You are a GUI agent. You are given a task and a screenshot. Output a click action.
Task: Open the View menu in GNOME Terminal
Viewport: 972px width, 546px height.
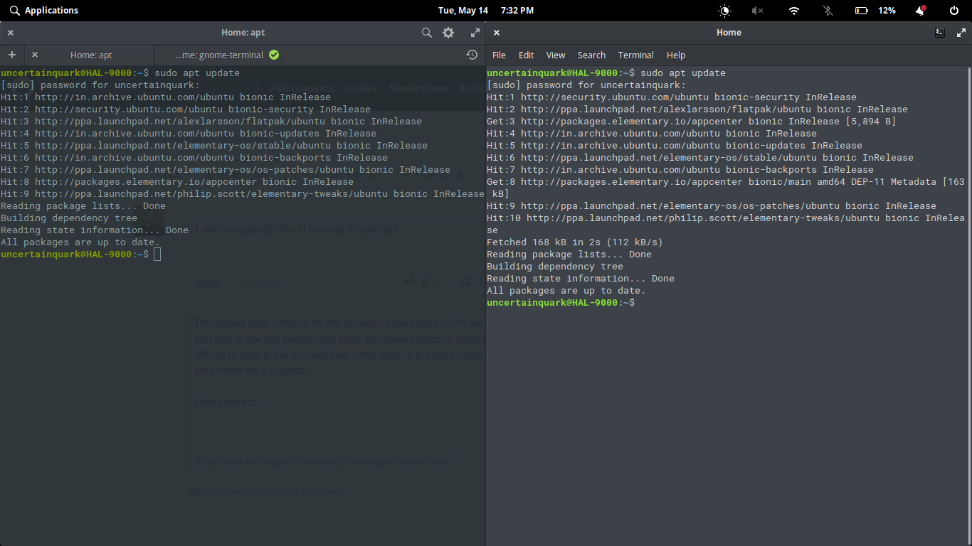tap(556, 55)
